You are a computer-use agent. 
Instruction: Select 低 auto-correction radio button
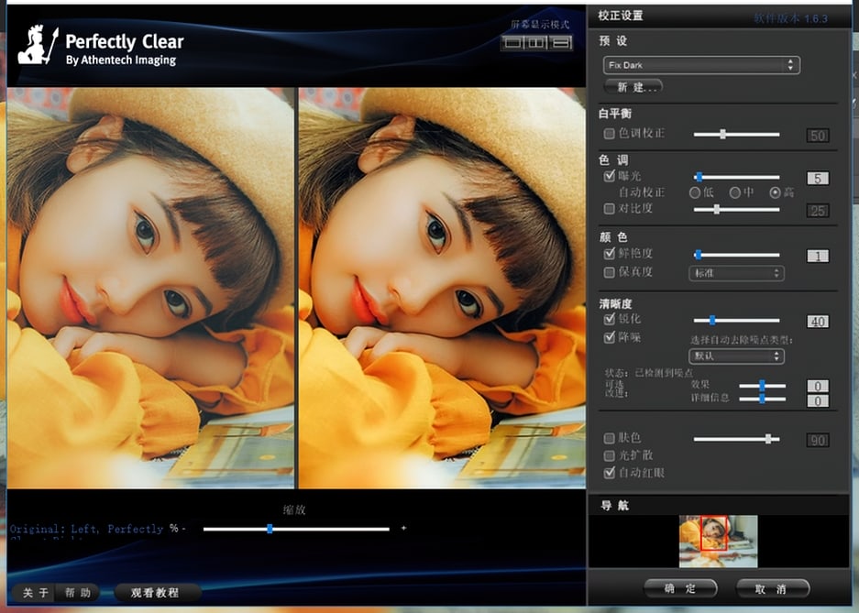pyautogui.click(x=695, y=192)
